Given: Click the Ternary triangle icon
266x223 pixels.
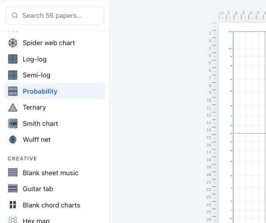Looking at the screenshot, I should 13,107.
